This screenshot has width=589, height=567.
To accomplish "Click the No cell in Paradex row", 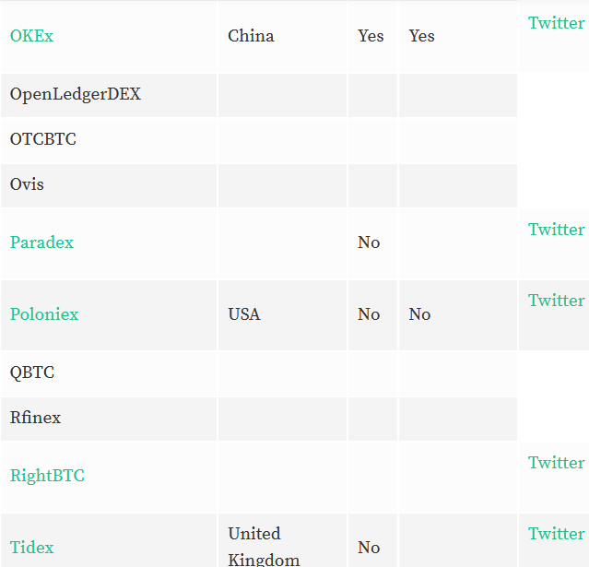I will (372, 243).
